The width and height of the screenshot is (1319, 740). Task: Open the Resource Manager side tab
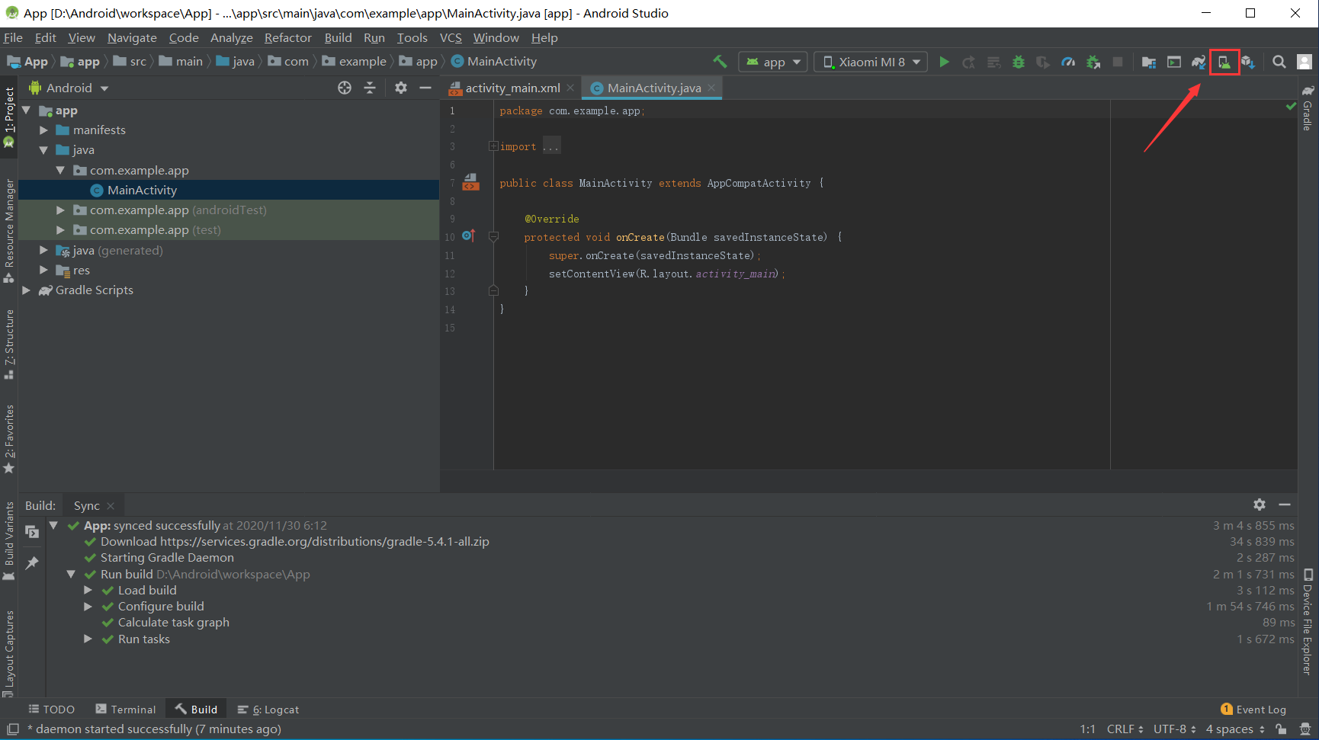[x=9, y=231]
